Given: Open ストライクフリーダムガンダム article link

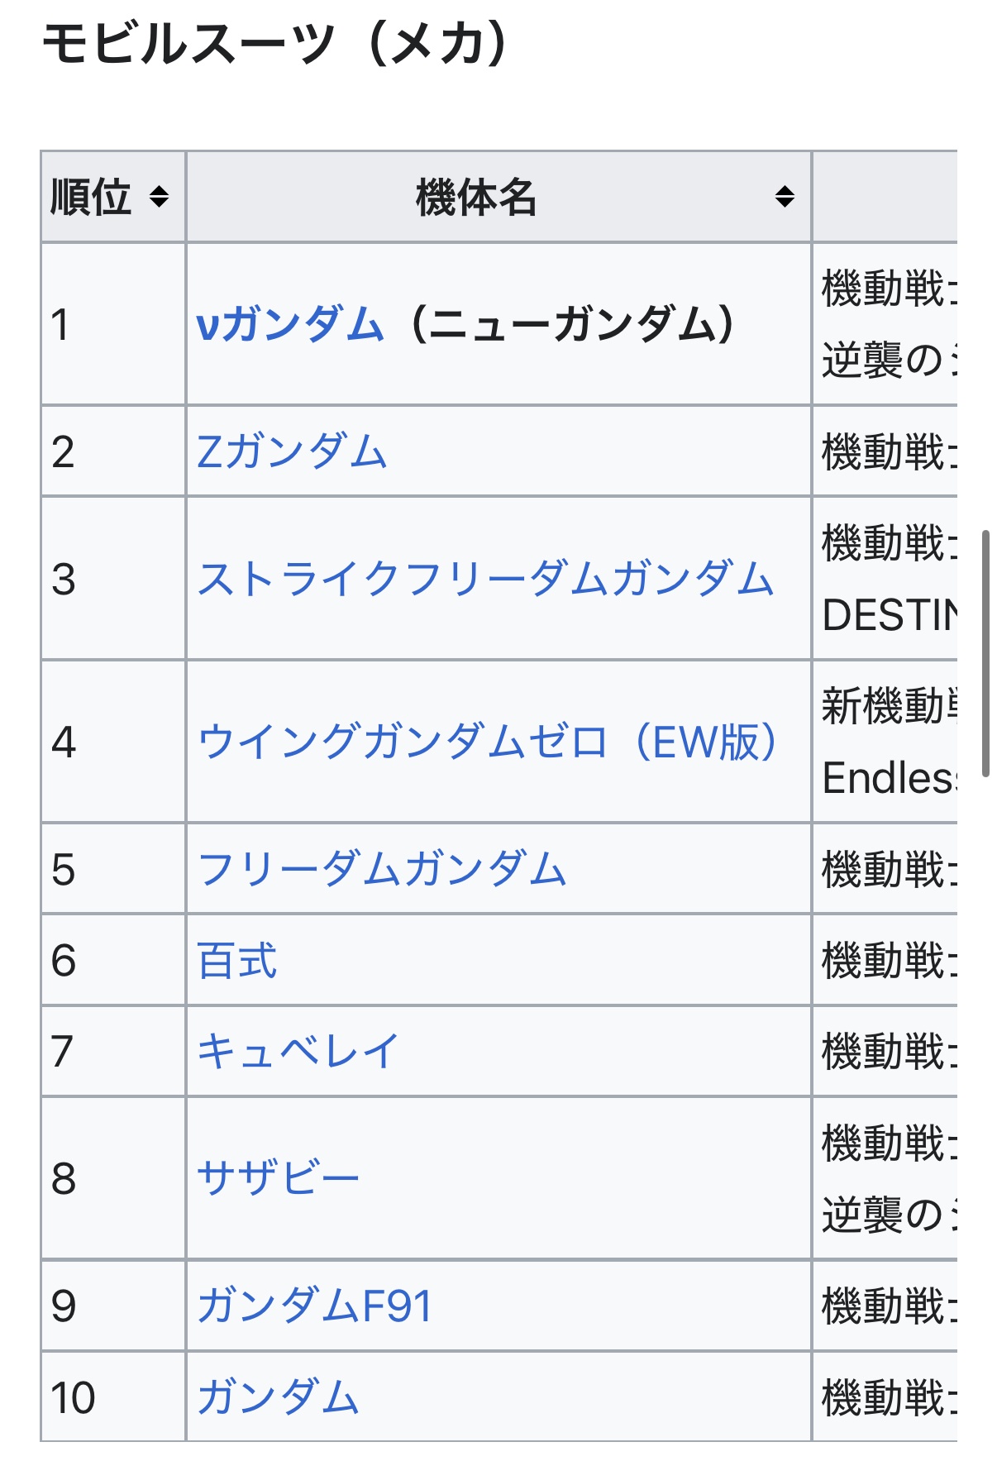Looking at the screenshot, I should pos(485,578).
